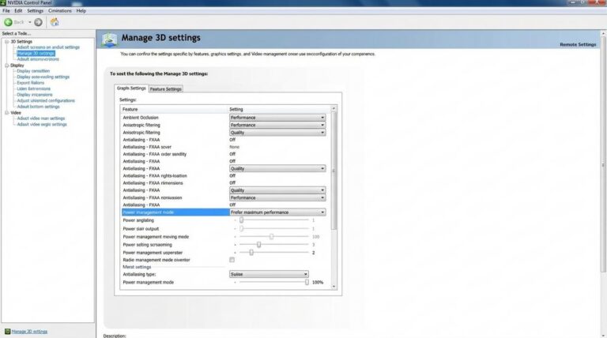Click the gray Forward arrow icon

38,22
